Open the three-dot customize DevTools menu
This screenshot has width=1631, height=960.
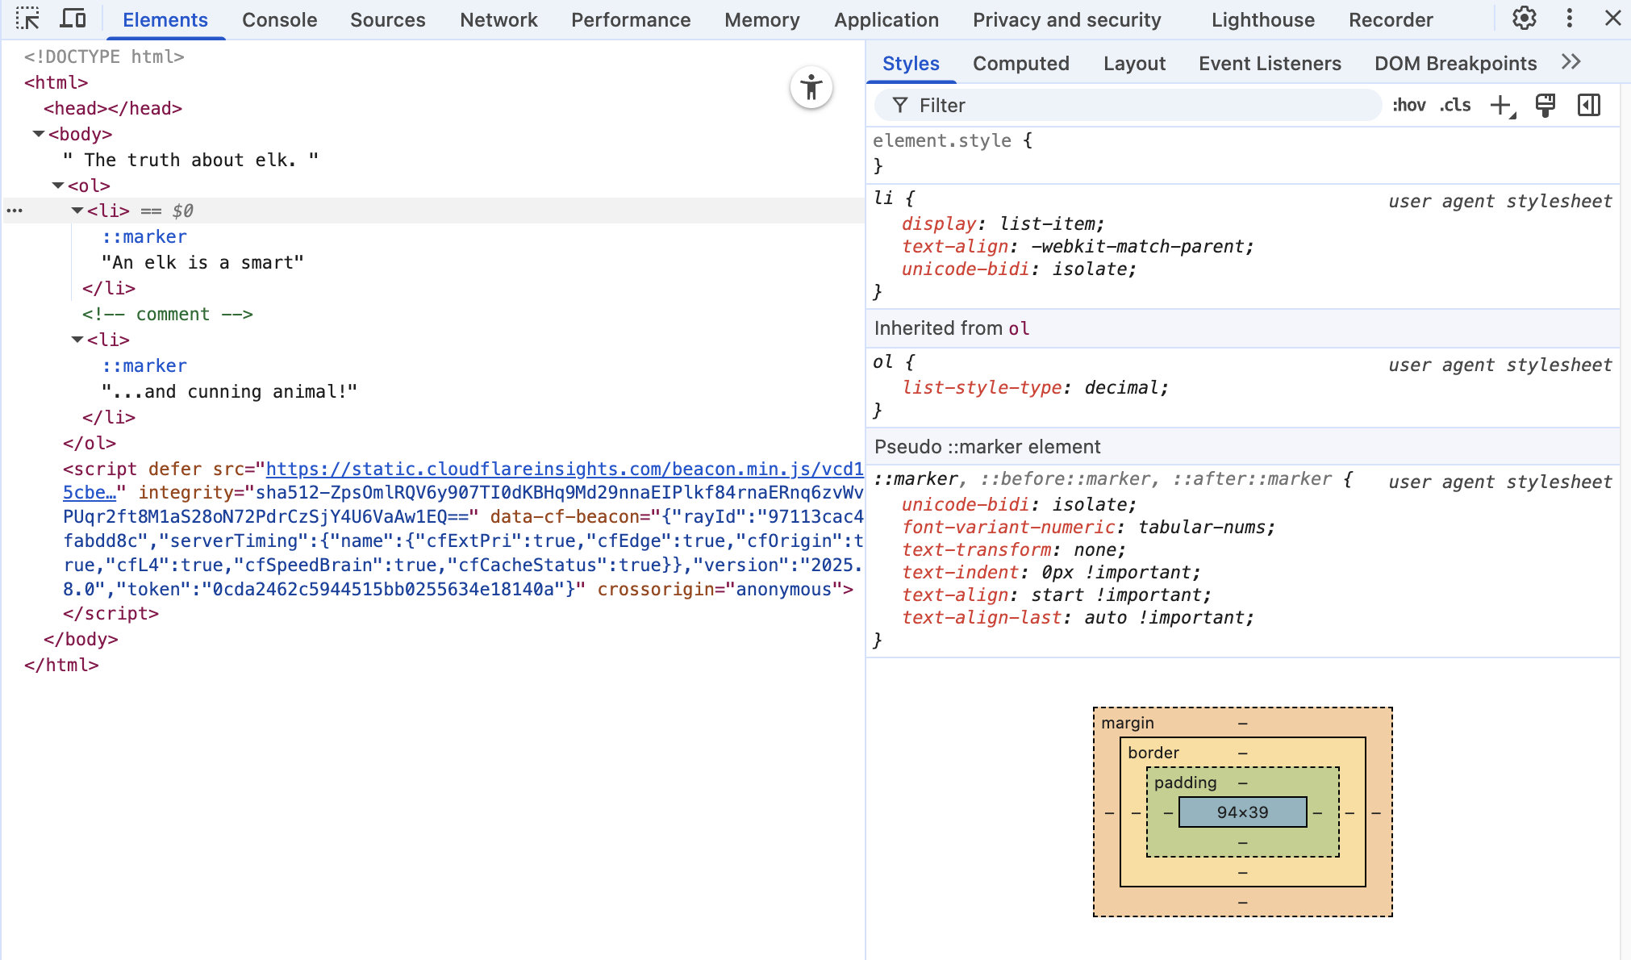coord(1569,19)
